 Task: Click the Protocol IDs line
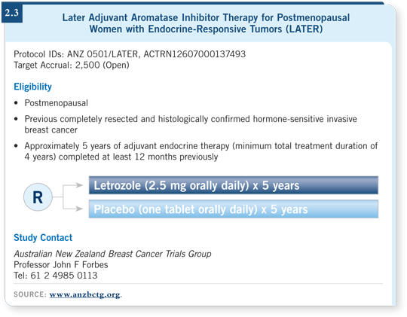[x=130, y=54]
